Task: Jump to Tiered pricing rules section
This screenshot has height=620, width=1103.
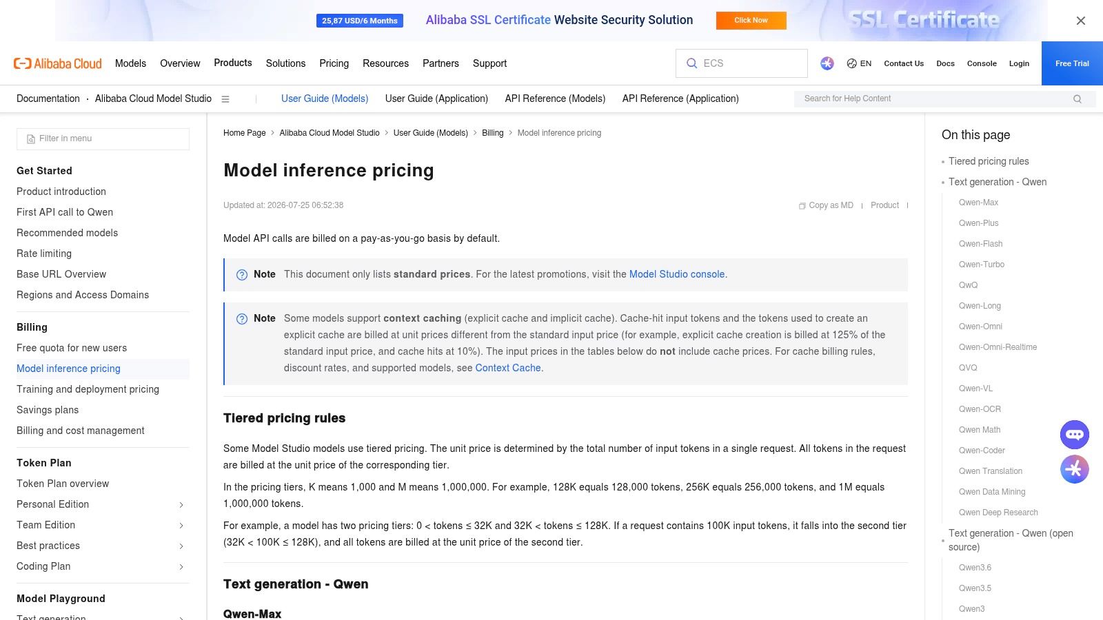Action: click(x=989, y=161)
